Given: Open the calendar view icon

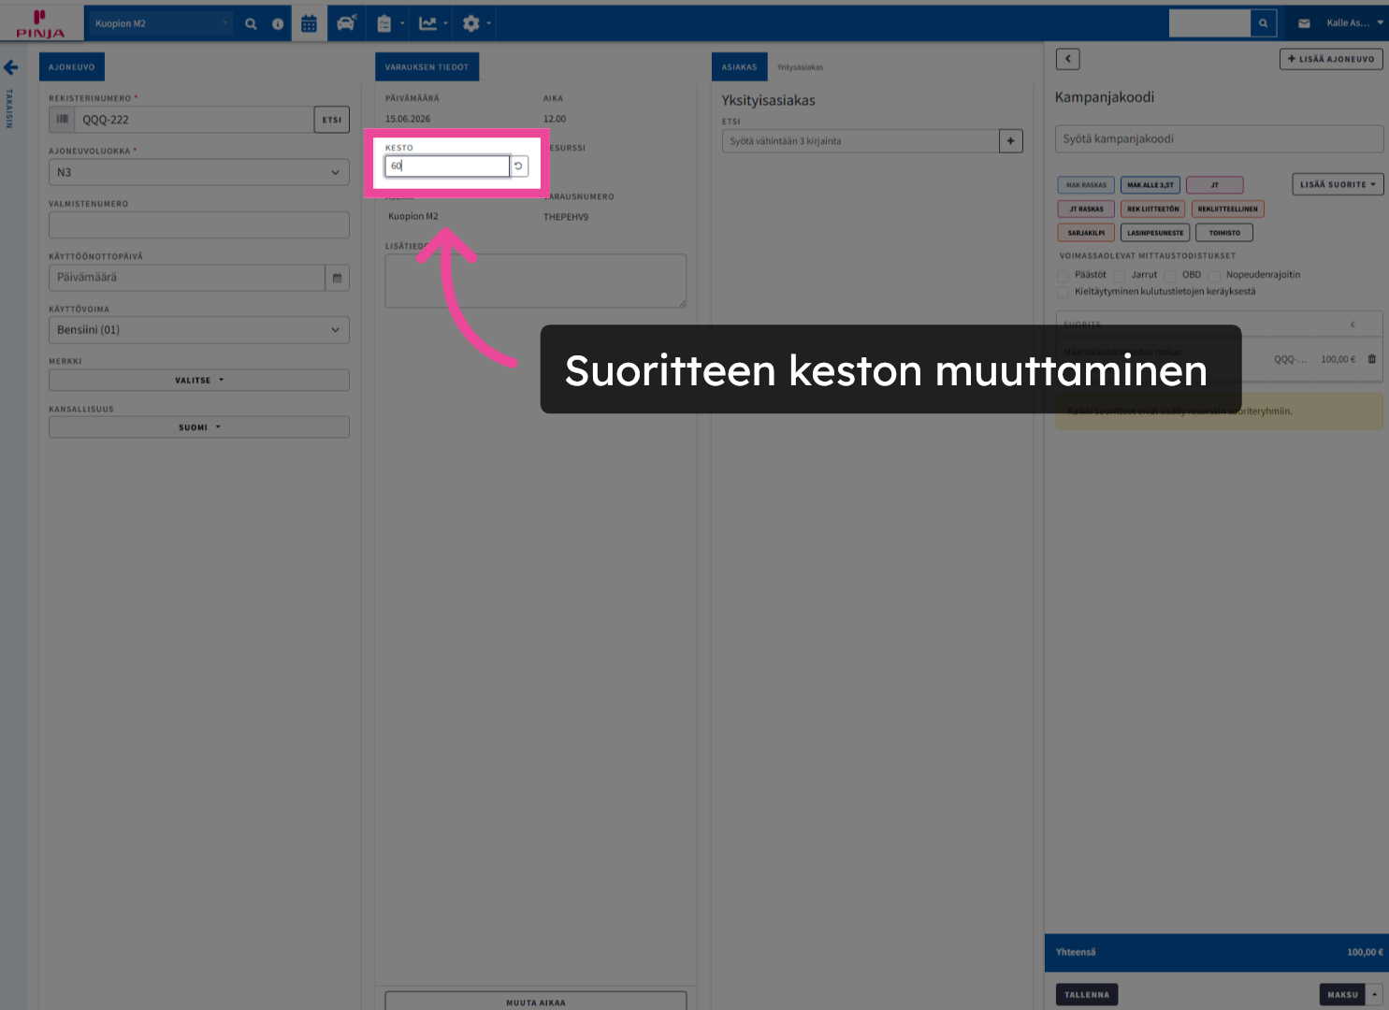Looking at the screenshot, I should coord(309,23).
